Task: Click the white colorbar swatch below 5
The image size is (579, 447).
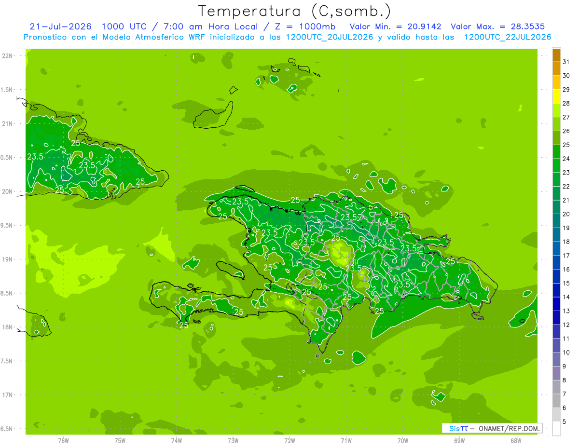Action: 556,429
